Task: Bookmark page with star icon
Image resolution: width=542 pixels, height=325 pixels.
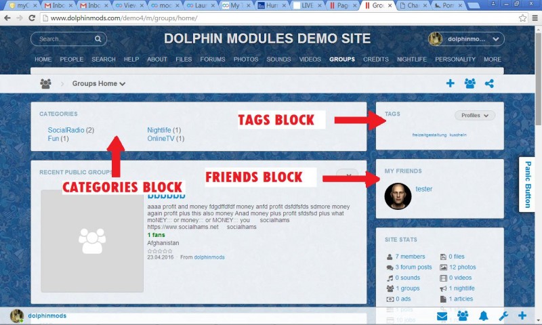Action: tap(522, 18)
